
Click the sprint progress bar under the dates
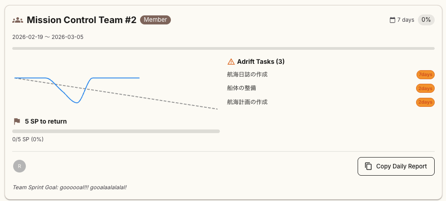pyautogui.click(x=223, y=48)
